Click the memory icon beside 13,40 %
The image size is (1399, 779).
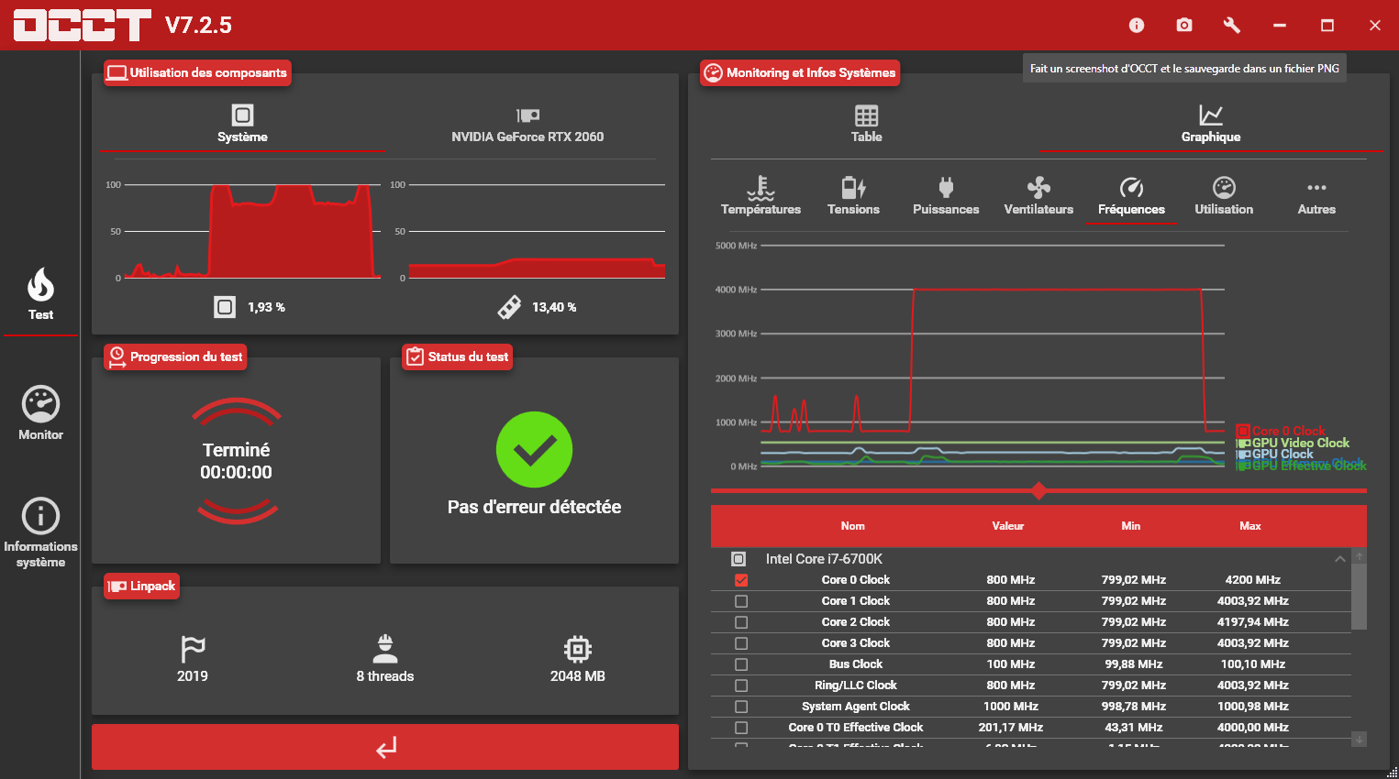pos(509,307)
